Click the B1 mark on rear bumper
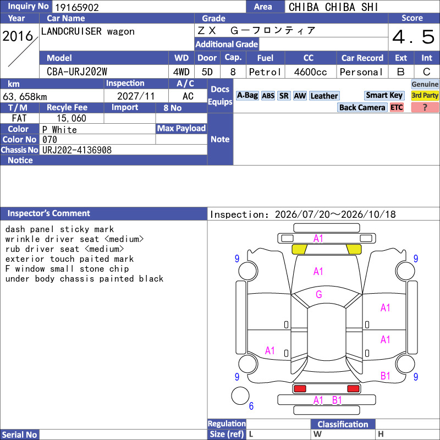 pyautogui.click(x=337, y=400)
